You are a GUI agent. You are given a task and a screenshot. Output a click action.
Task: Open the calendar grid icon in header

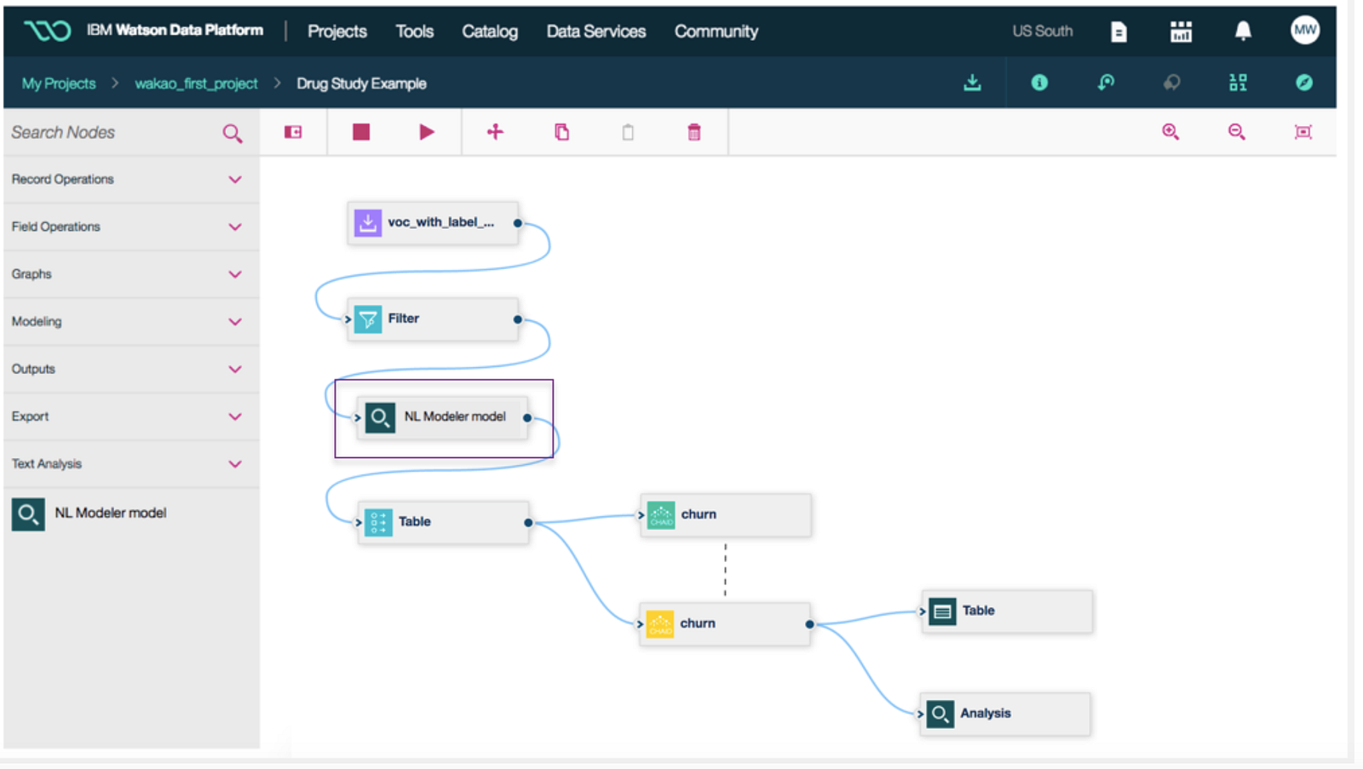click(1181, 32)
